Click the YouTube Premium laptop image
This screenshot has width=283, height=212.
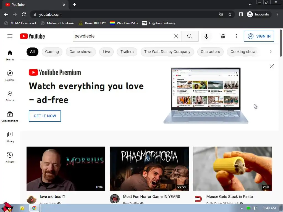[x=206, y=96]
